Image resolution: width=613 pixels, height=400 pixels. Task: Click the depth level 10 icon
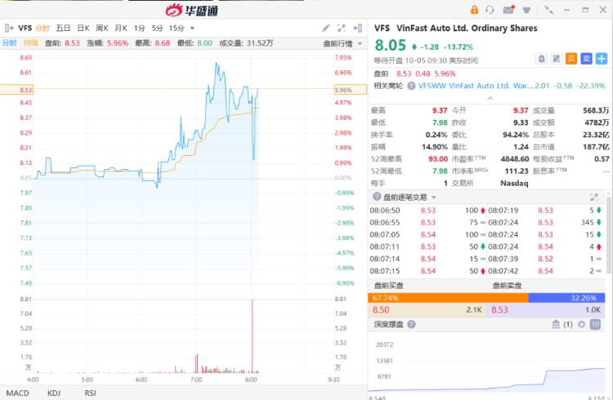click(595, 324)
